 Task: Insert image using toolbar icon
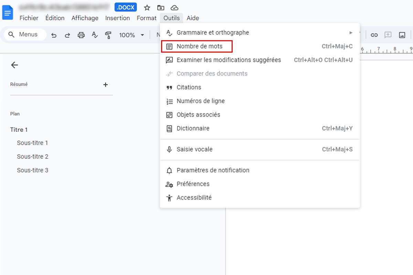(402, 35)
